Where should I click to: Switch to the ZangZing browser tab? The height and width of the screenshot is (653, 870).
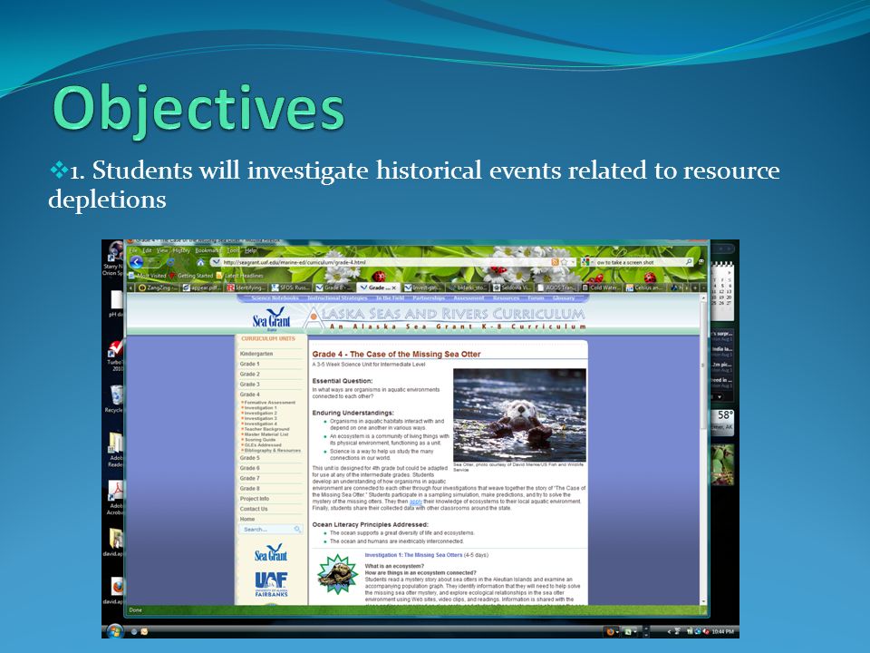(158, 288)
